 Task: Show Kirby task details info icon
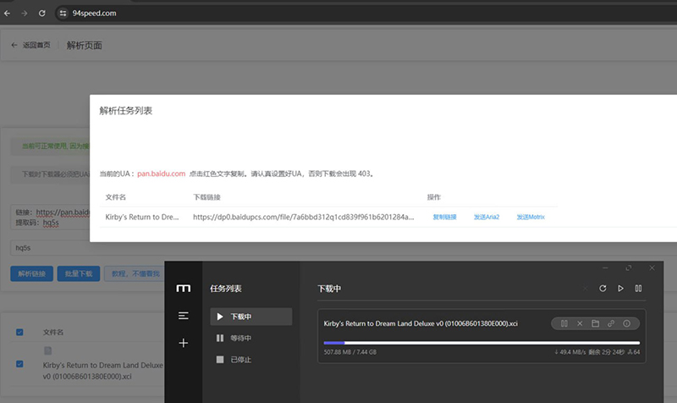[x=626, y=323]
